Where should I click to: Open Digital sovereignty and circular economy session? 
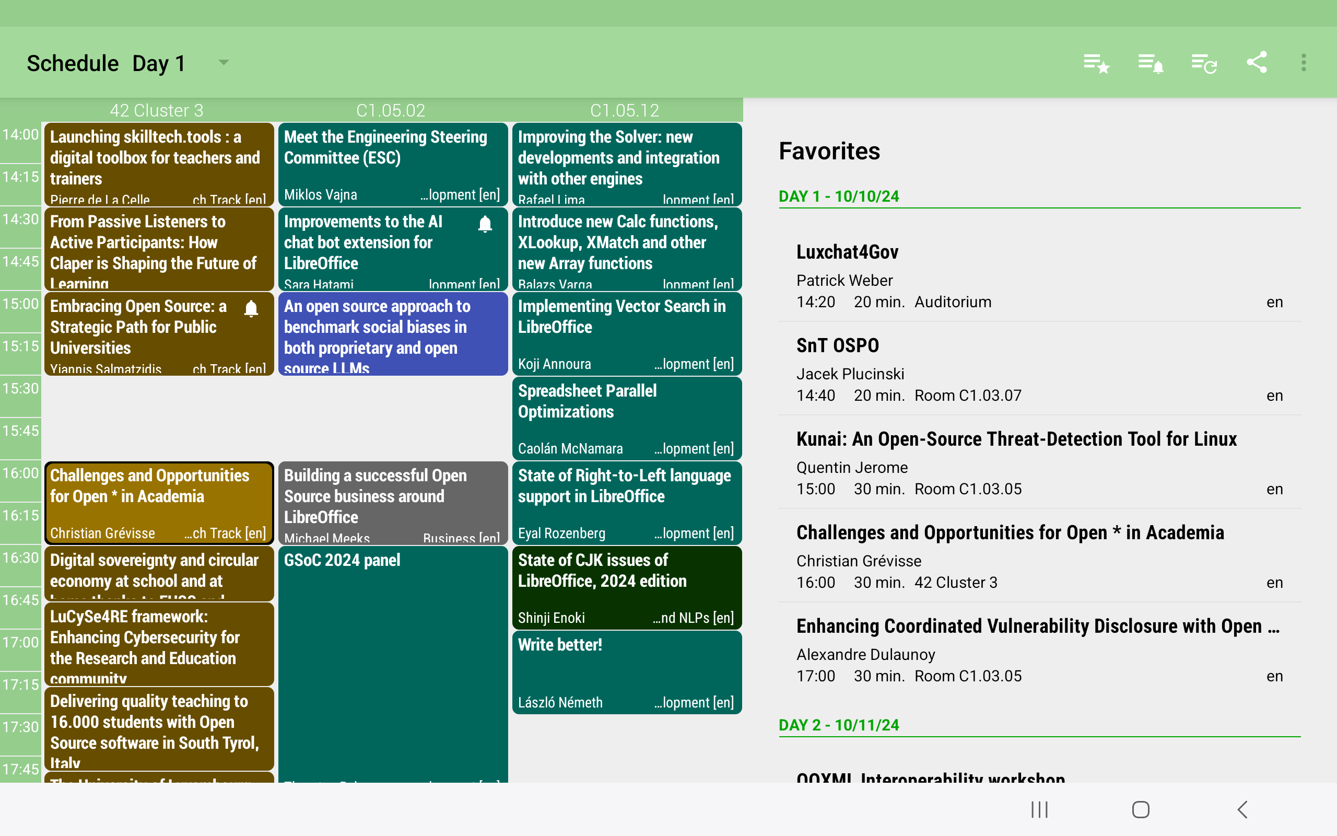point(159,573)
